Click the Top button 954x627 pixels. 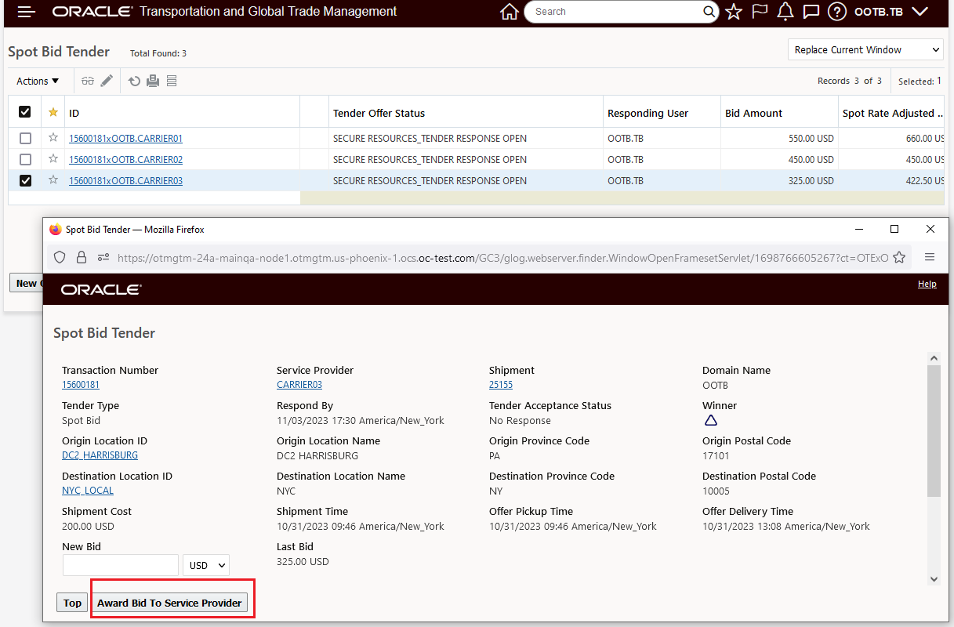(72, 603)
